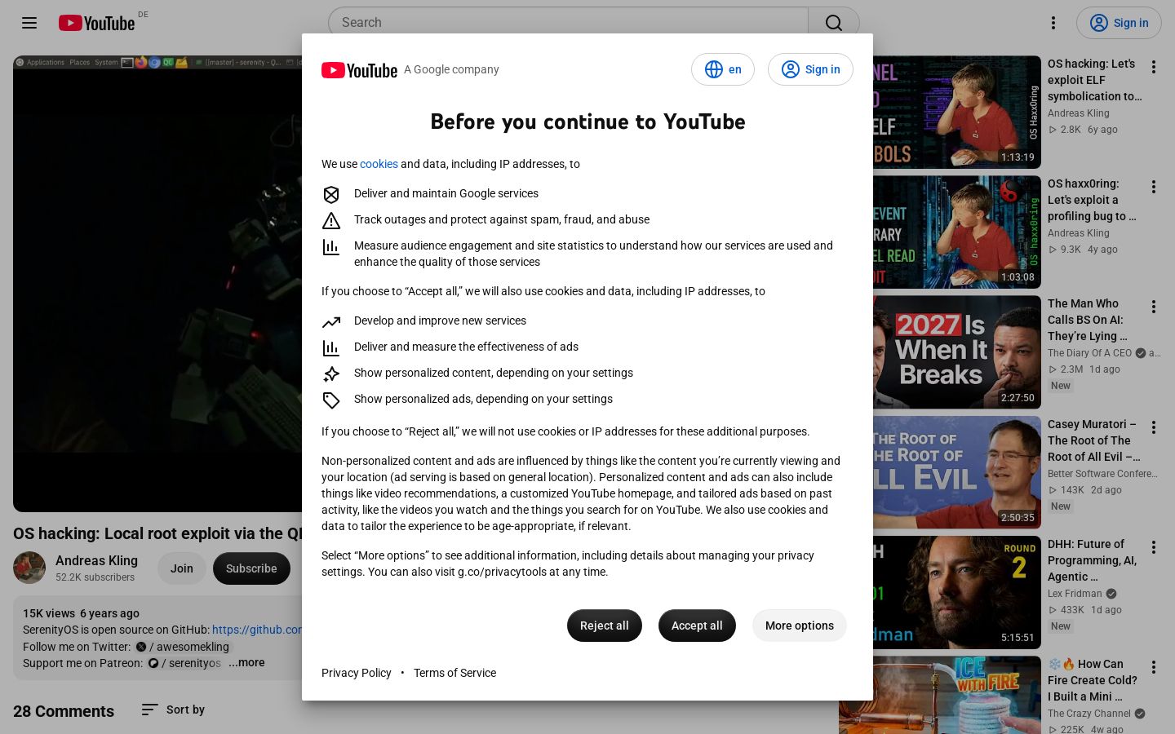
Task: Click 'The Diary Of A CEO' channel name
Action: coord(1089,353)
